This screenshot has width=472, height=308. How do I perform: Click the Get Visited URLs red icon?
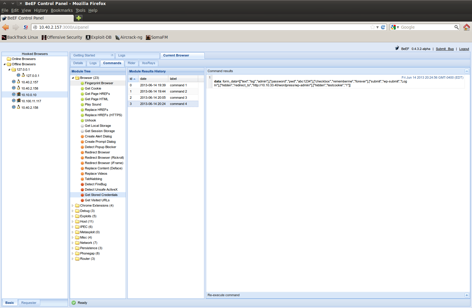pyautogui.click(x=83, y=200)
